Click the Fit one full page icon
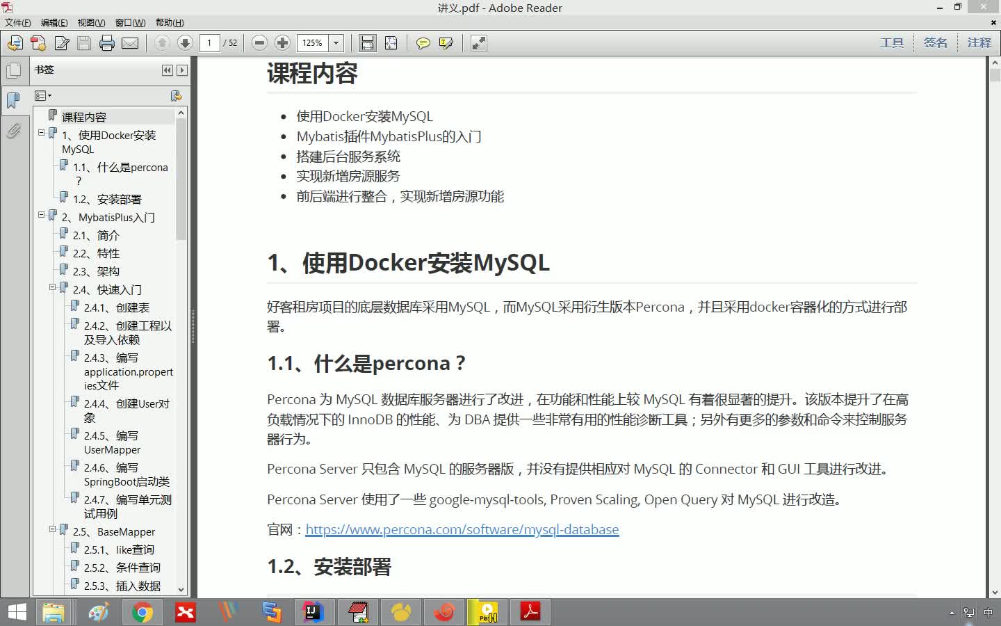1001x626 pixels. 391,43
